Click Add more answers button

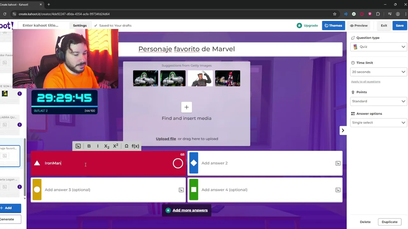186,210
